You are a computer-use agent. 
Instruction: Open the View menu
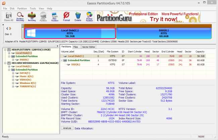tap(41, 8)
